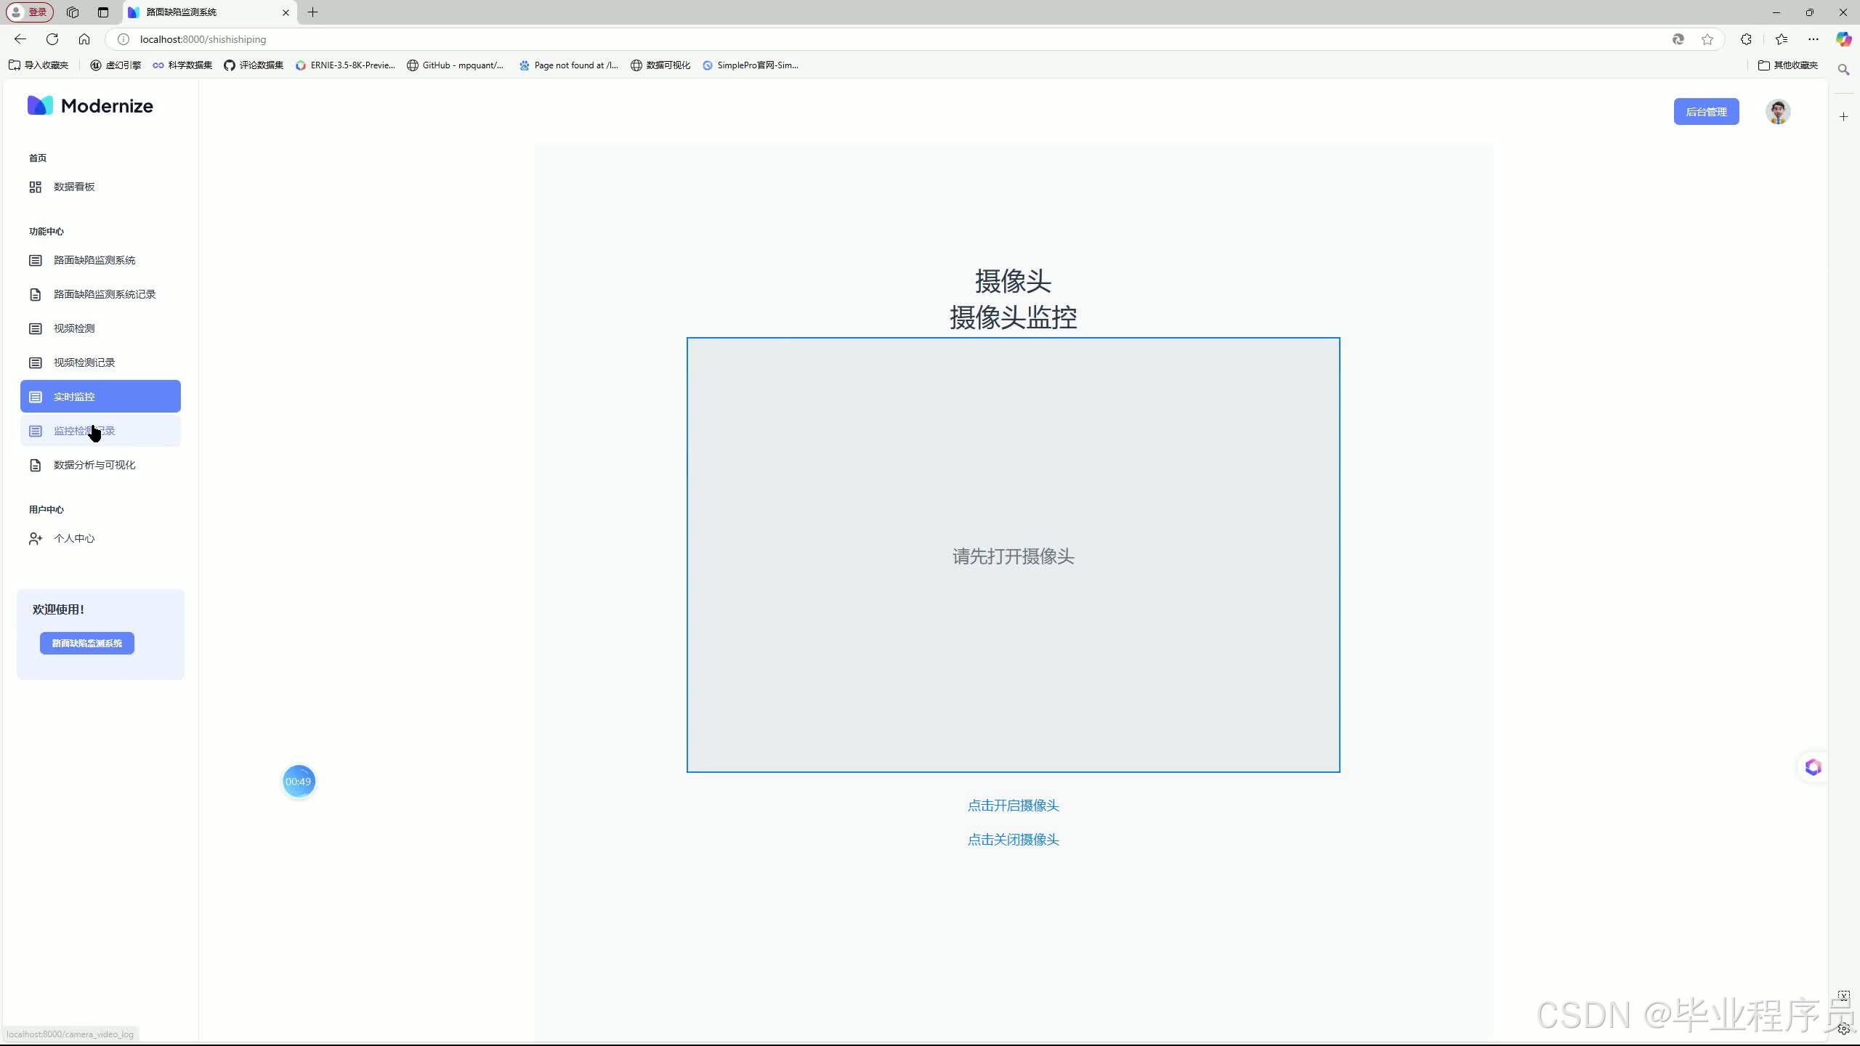Click the user avatar in top right
This screenshot has height=1046, width=1860.
coord(1778,111)
